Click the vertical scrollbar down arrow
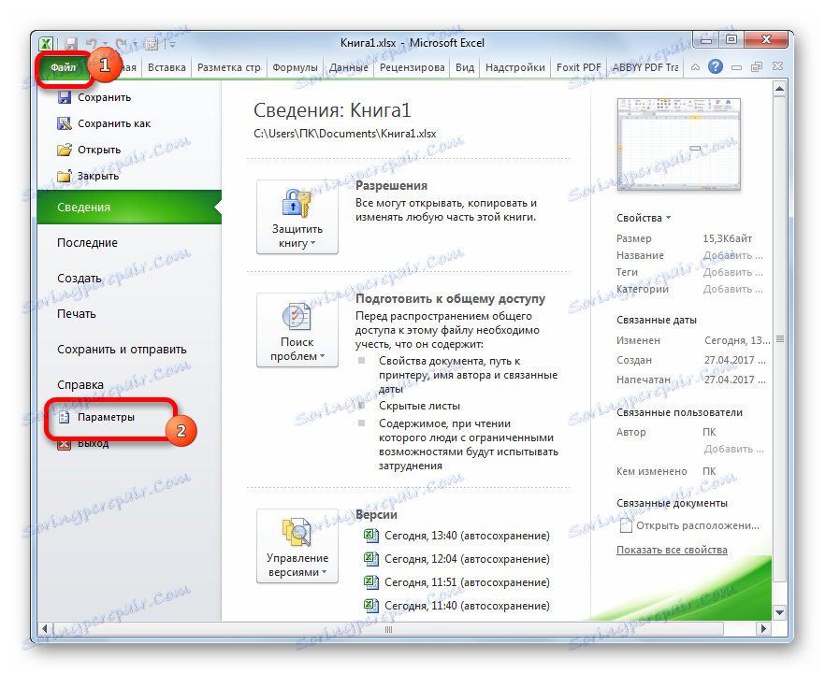Viewport: 825px width, 674px height. click(x=780, y=612)
